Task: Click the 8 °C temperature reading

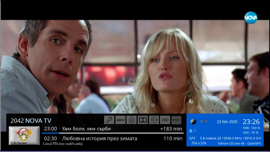Action: coord(204,122)
